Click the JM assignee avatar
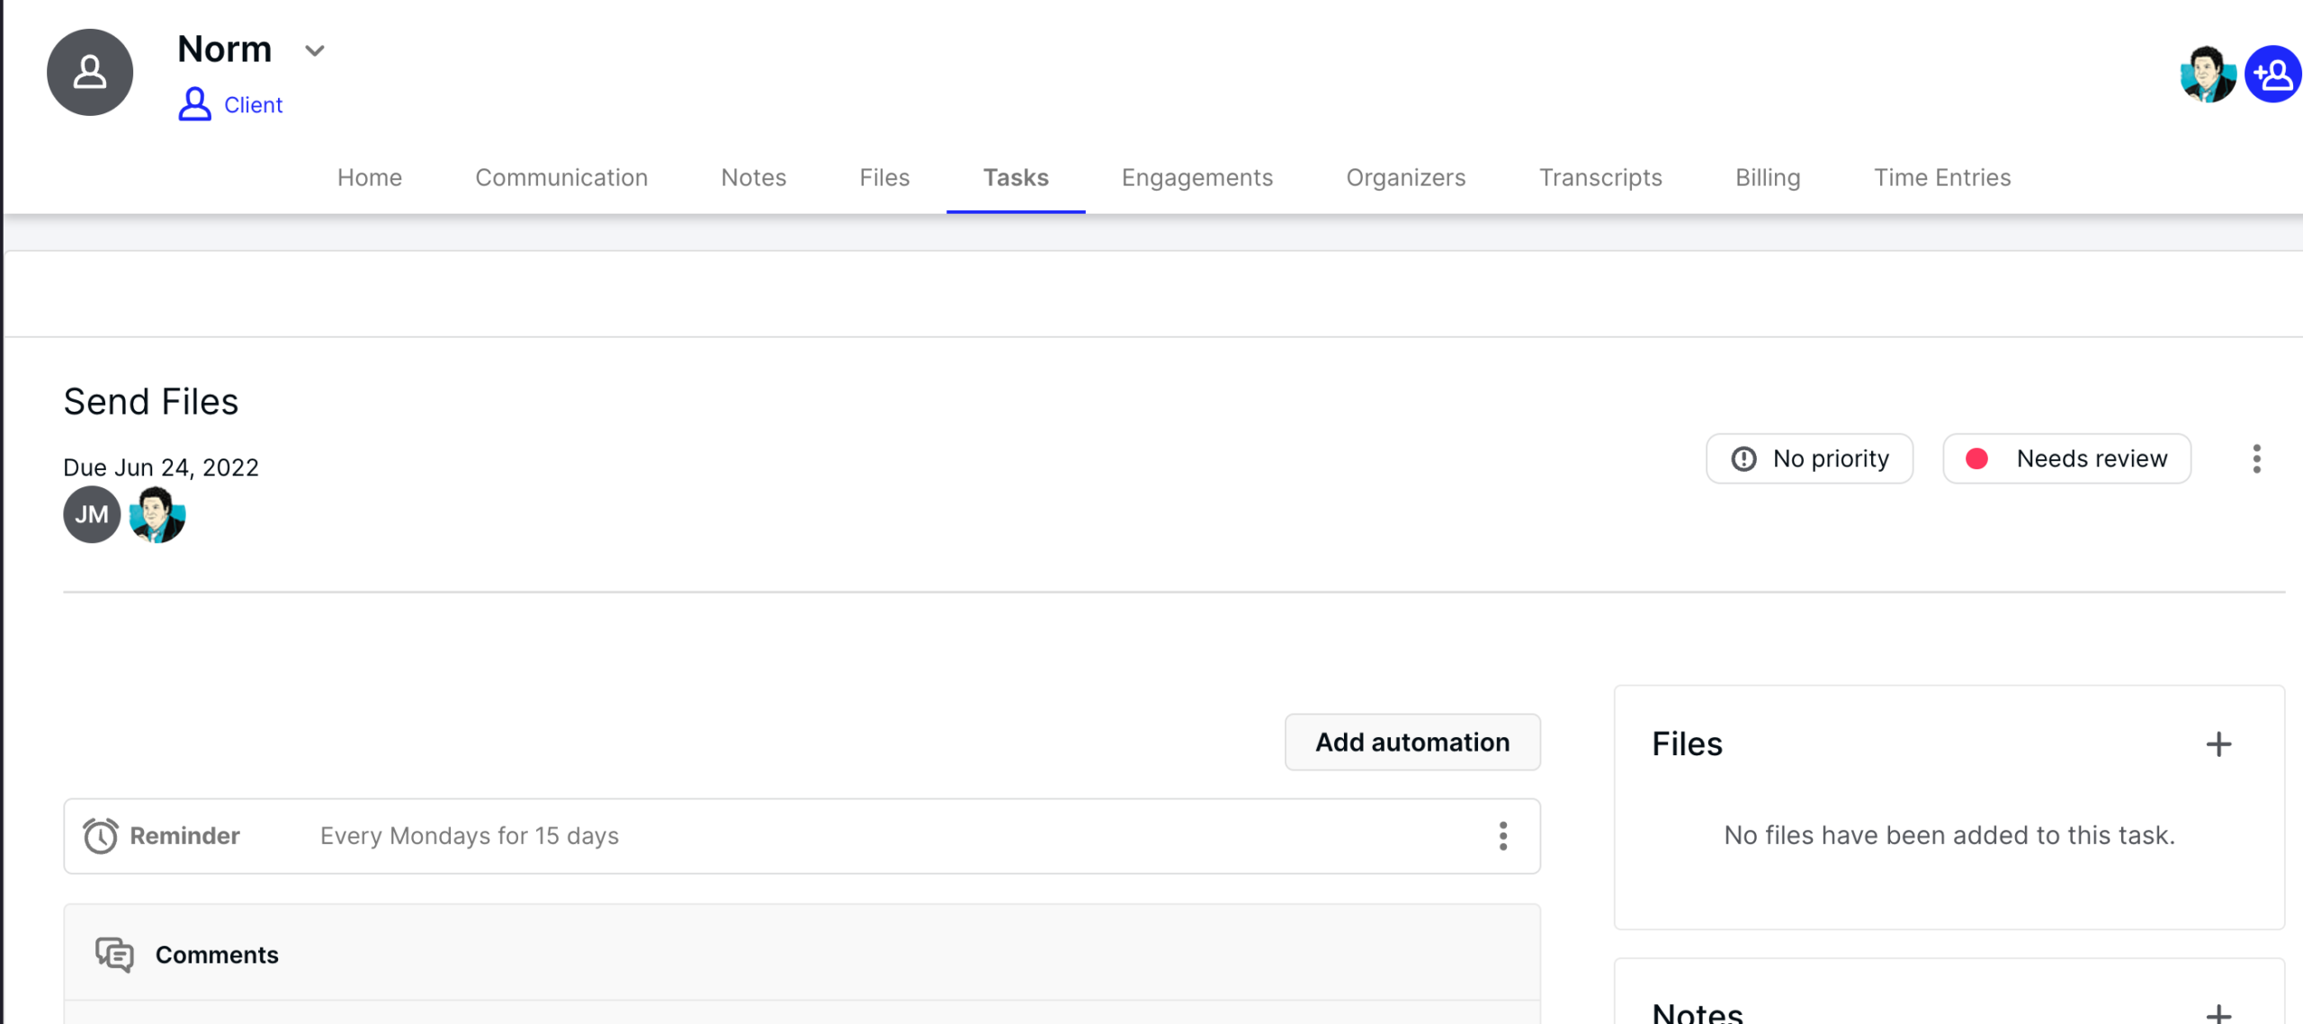The width and height of the screenshot is (2303, 1024). [x=91, y=514]
